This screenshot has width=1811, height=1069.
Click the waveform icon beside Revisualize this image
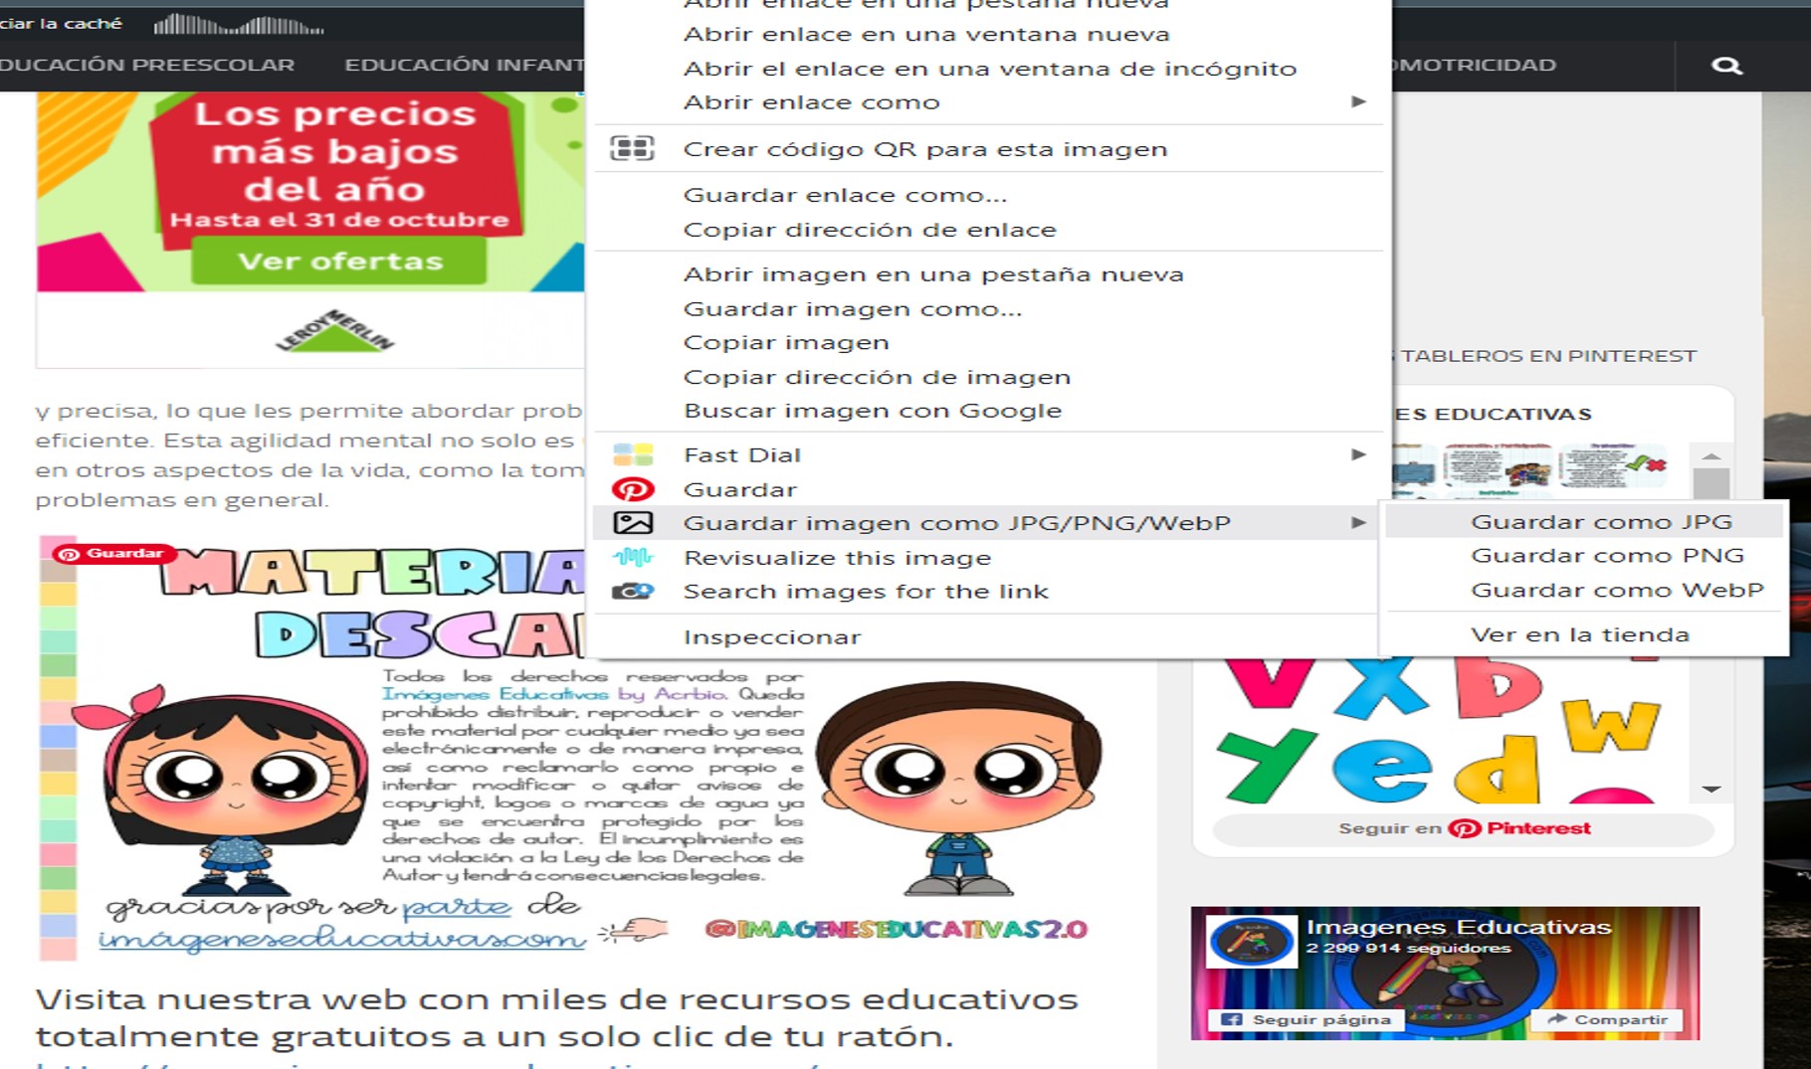(x=633, y=558)
